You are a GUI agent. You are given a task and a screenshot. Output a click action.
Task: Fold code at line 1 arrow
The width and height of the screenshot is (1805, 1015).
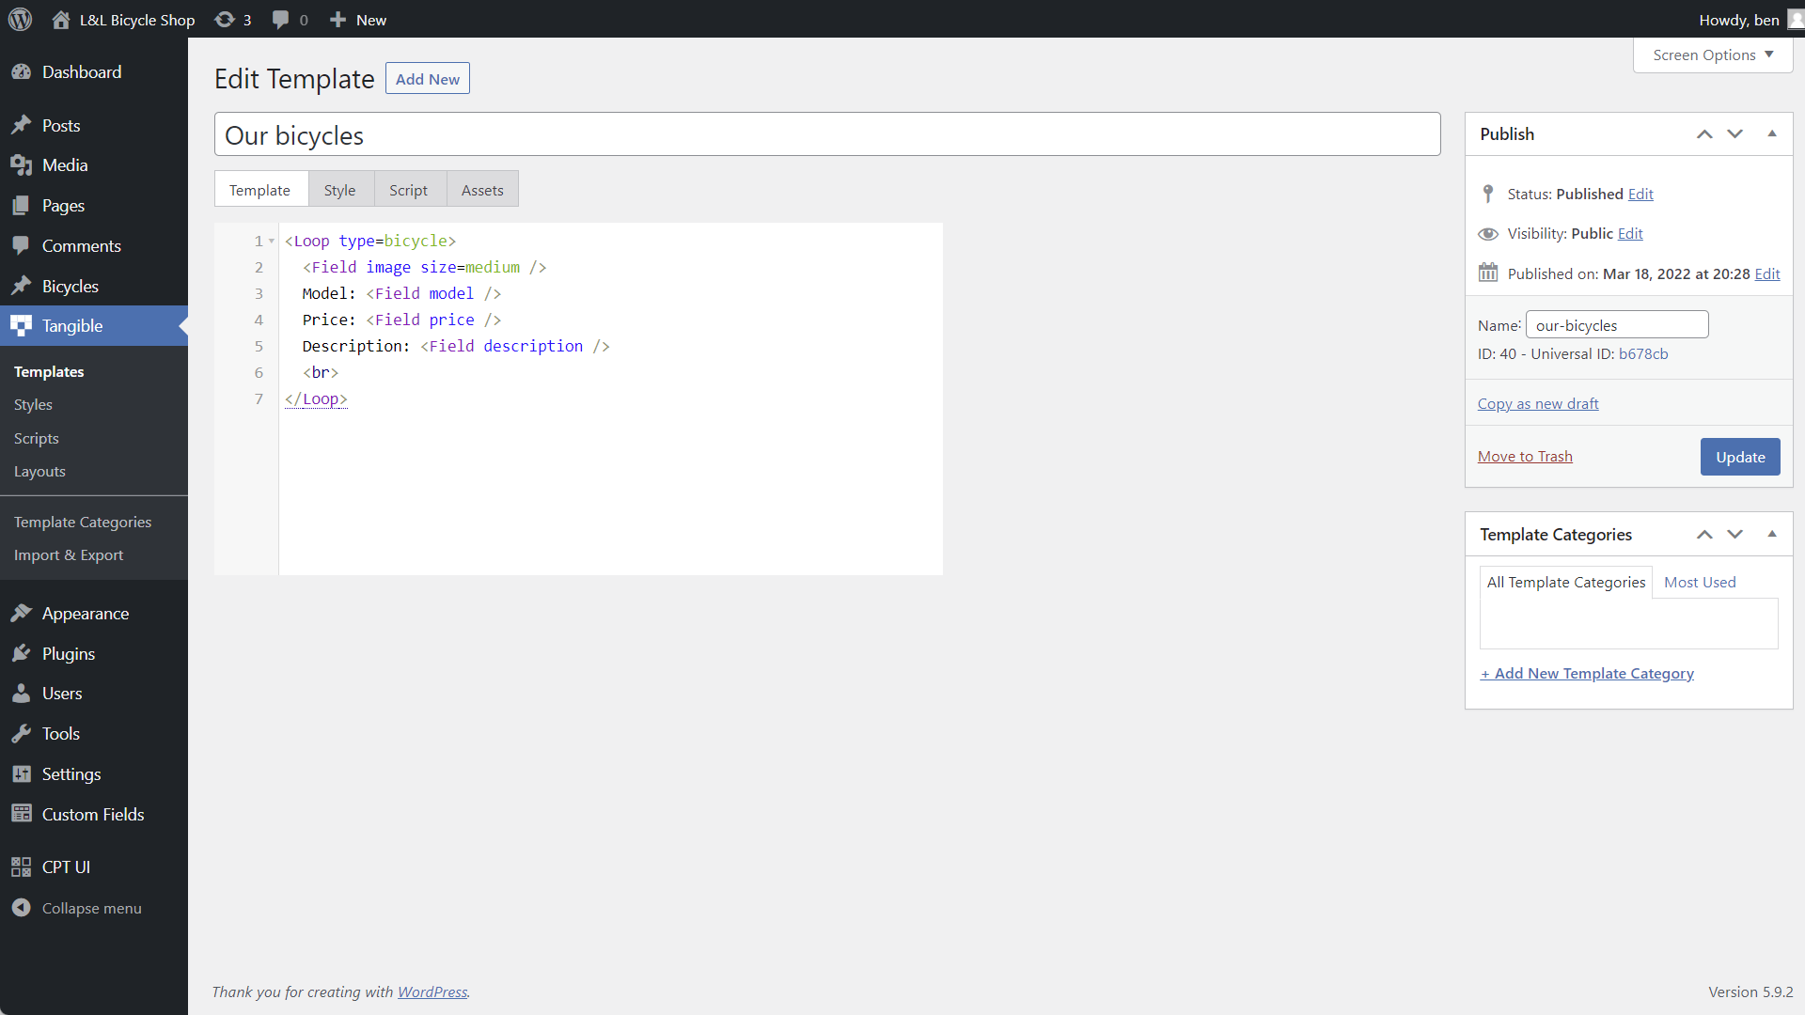[272, 242]
